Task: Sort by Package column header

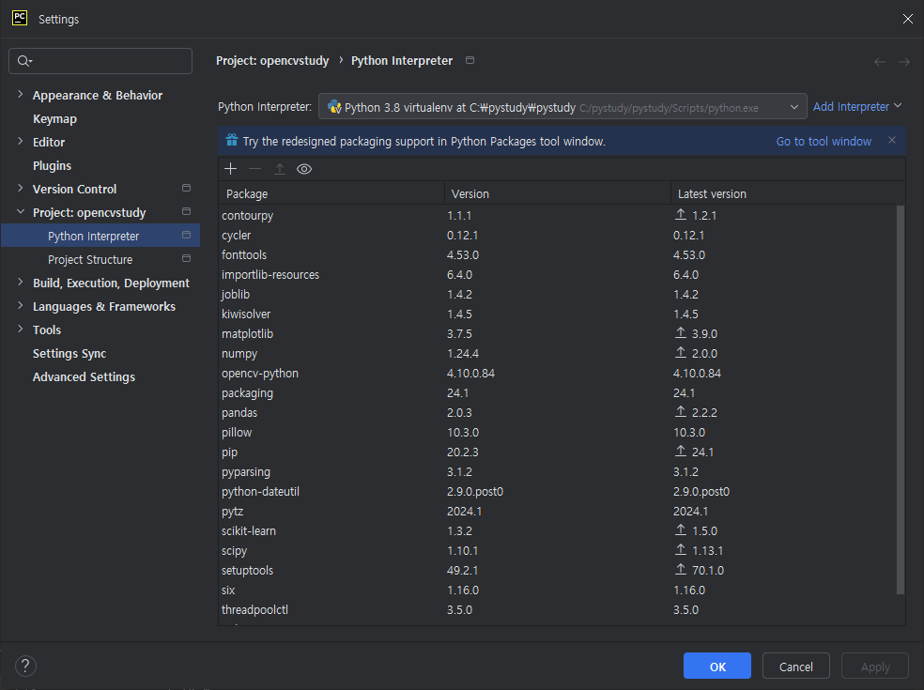Action: (x=331, y=194)
